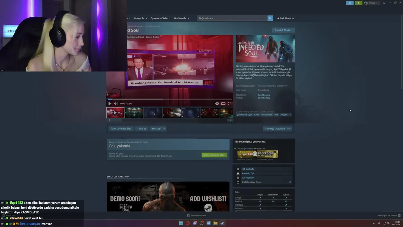This screenshot has width=403, height=227.
Task: Add tag with plus button
Action: [290, 115]
